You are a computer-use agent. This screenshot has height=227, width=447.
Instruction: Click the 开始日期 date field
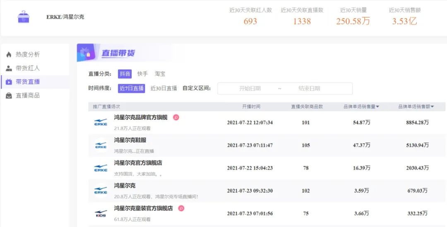coord(250,88)
